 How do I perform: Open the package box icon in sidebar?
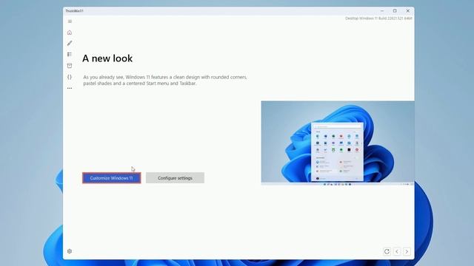pyautogui.click(x=70, y=66)
